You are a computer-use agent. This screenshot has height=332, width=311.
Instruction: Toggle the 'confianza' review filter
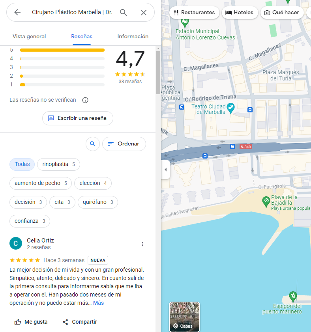point(30,221)
